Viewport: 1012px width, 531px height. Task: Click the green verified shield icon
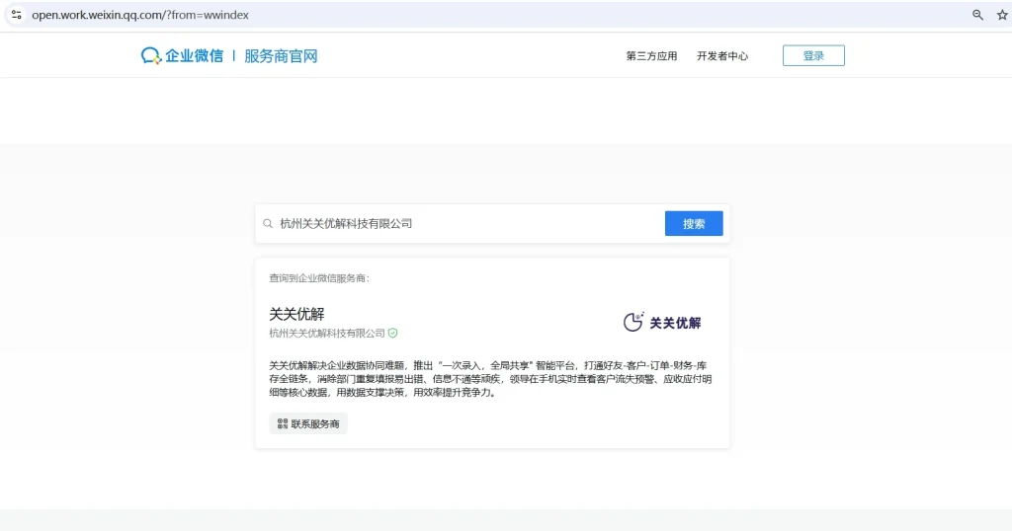pyautogui.click(x=393, y=334)
